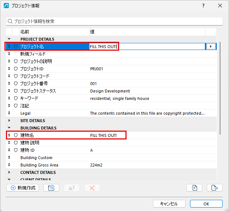
Task: Focus the プロジェクト情報を検索 search field
Action: [x=114, y=21]
